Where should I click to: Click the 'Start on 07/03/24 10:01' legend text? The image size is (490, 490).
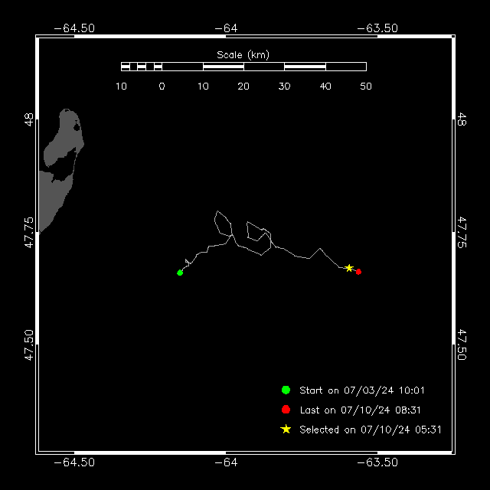click(x=362, y=390)
